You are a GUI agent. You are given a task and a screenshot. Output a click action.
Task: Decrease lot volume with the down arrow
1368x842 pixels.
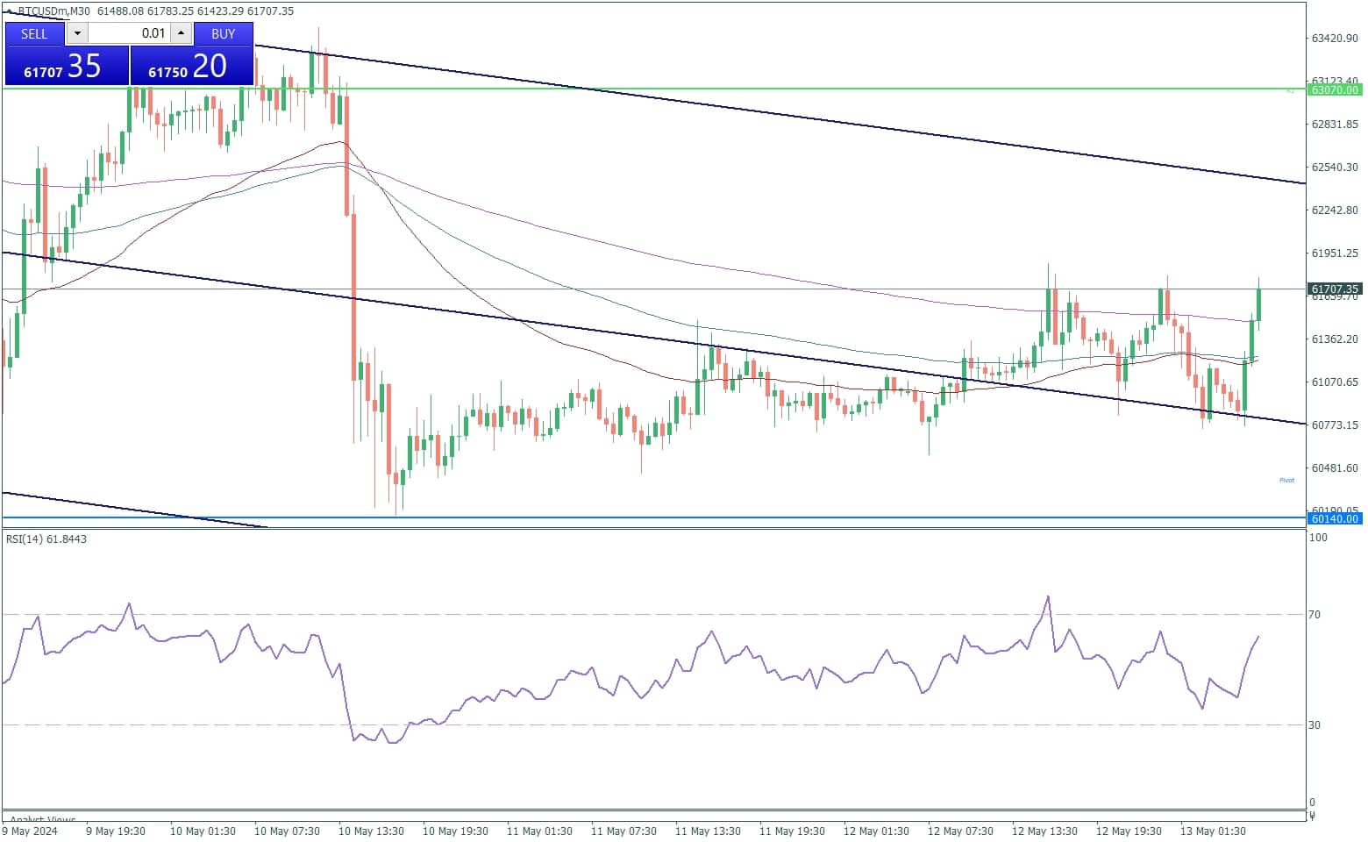click(x=77, y=33)
